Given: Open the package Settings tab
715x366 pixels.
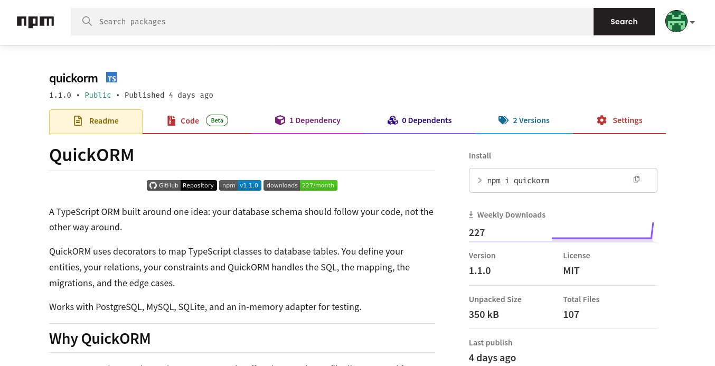Looking at the screenshot, I should pyautogui.click(x=619, y=121).
